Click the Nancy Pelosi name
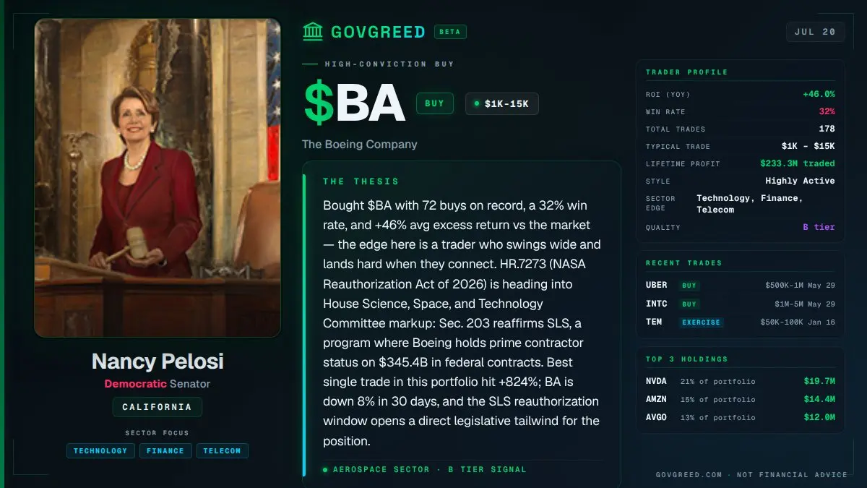 point(158,361)
